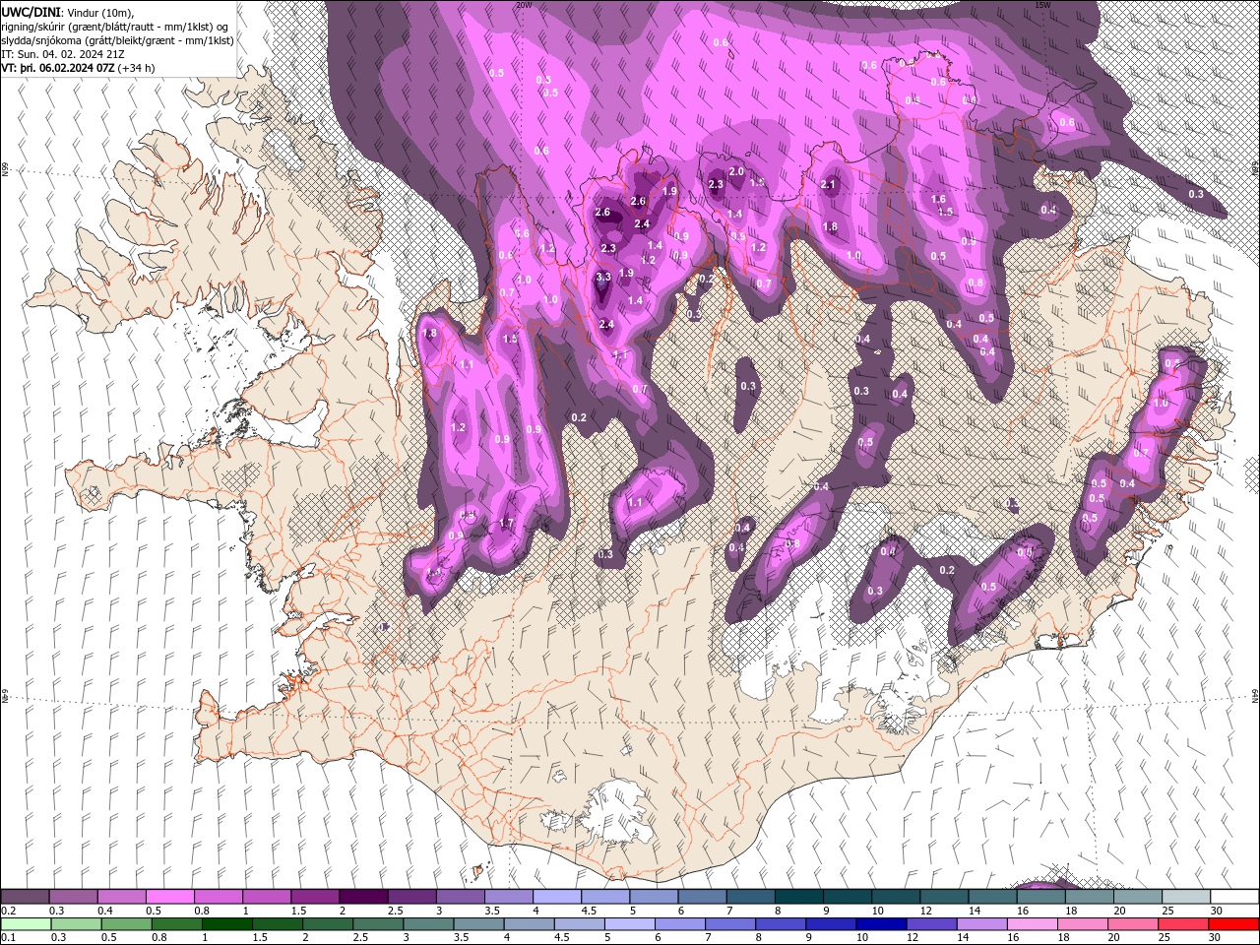Image resolution: width=1260 pixels, height=945 pixels.
Task: Click the '1.7' snowfall value on the map
Action: point(507,523)
